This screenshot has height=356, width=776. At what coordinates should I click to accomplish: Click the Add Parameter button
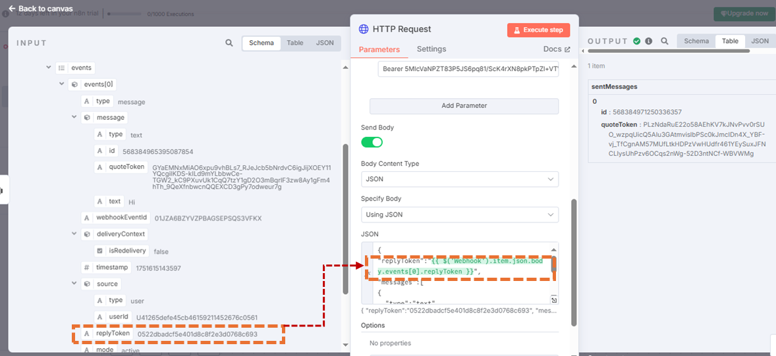pyautogui.click(x=464, y=106)
